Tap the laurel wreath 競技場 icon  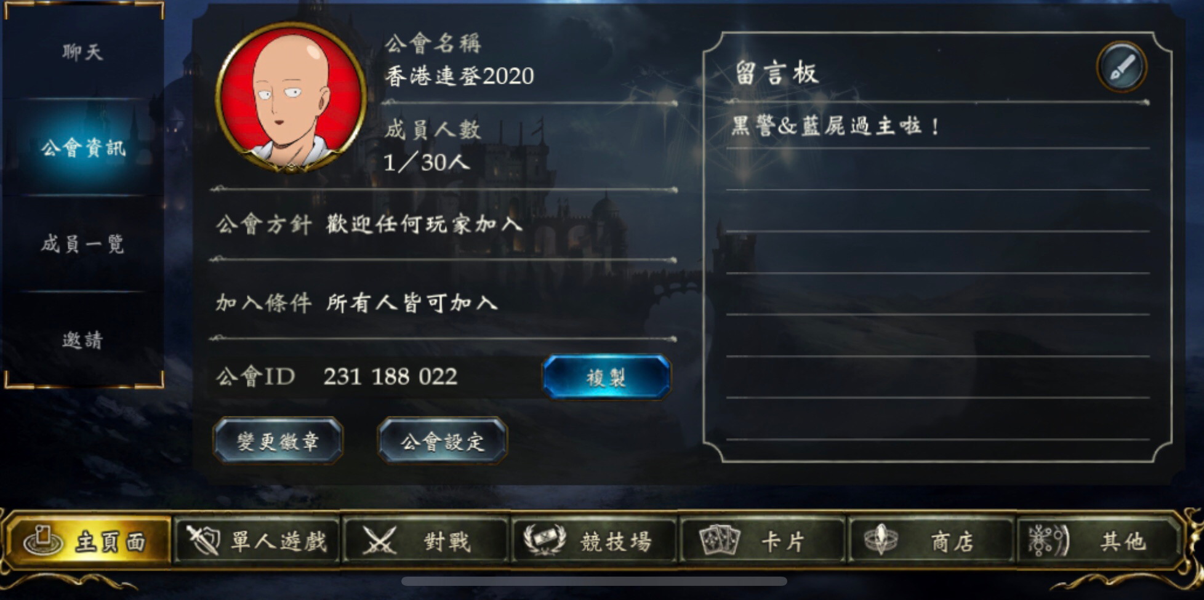[x=544, y=540]
